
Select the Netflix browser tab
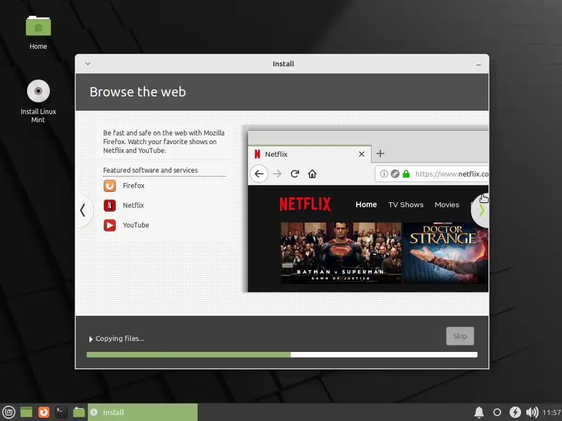click(x=310, y=154)
